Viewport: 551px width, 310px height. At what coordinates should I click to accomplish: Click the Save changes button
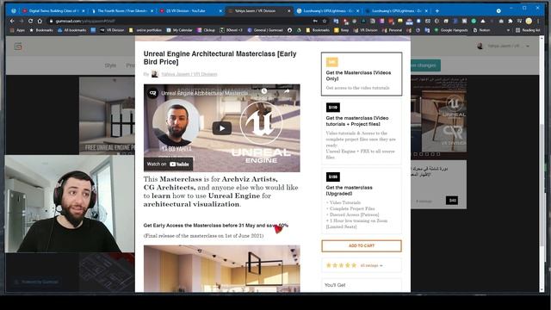click(x=424, y=65)
